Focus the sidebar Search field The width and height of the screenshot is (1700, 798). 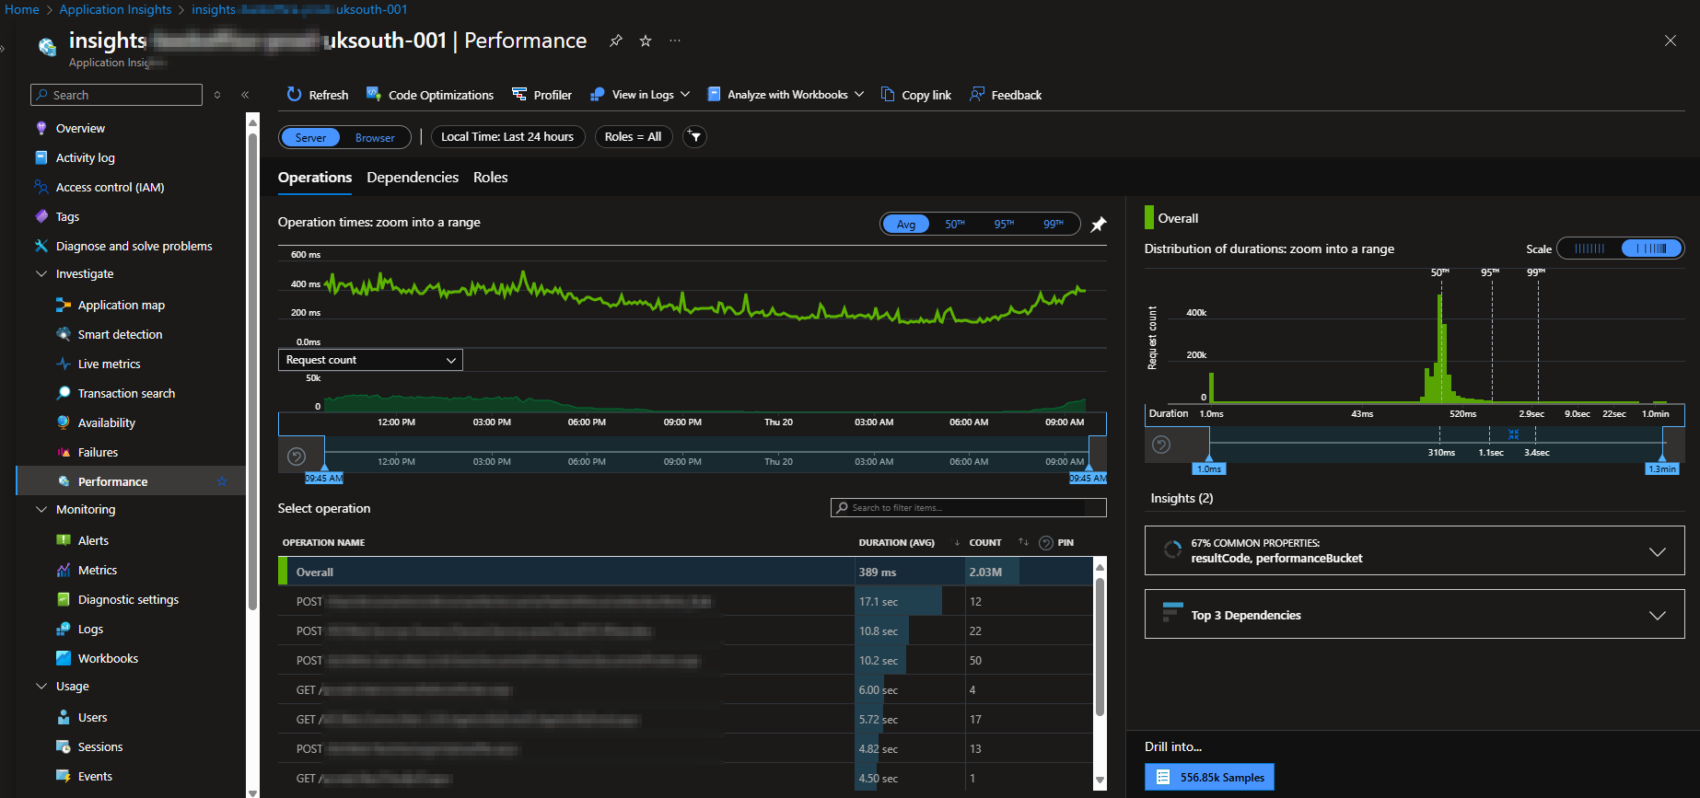coord(116,95)
